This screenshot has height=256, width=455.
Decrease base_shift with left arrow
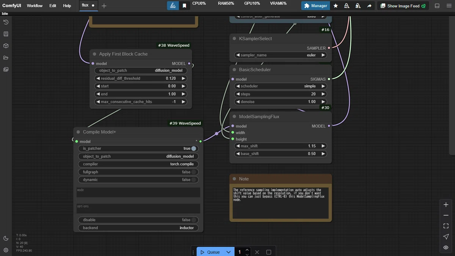pyautogui.click(x=238, y=154)
